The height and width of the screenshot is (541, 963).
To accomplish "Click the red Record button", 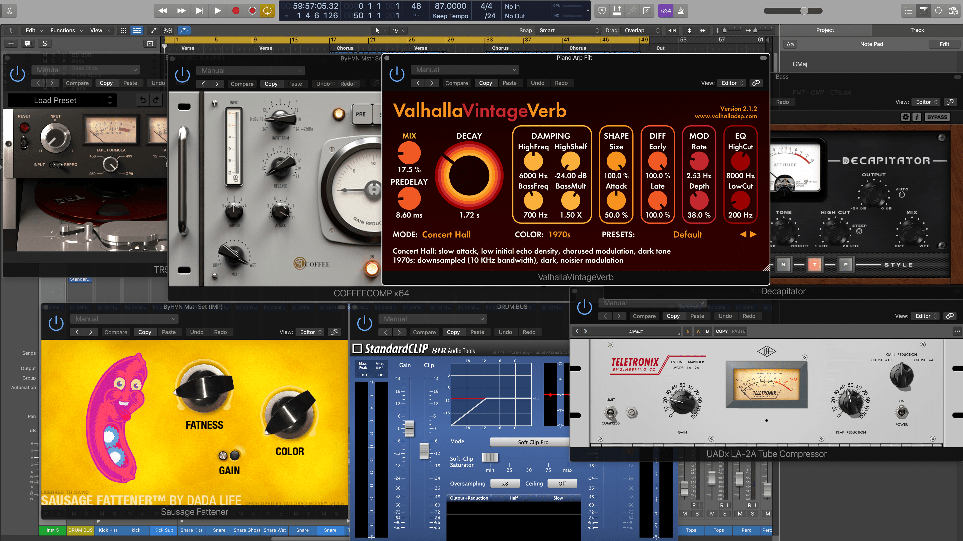I will [235, 11].
